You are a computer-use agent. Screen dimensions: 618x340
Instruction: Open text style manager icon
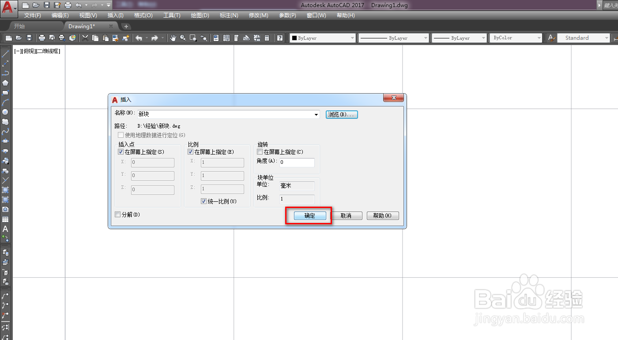click(x=551, y=38)
